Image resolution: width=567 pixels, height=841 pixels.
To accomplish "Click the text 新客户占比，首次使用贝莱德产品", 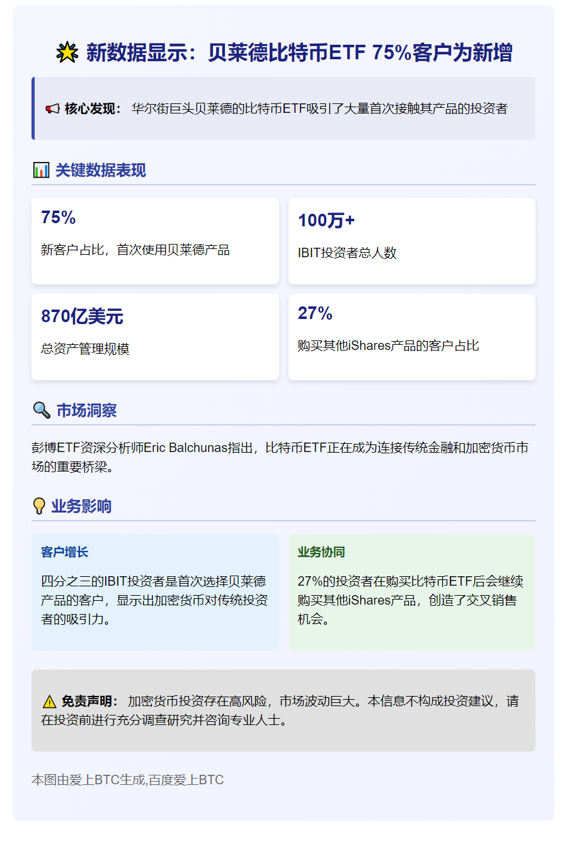I will [135, 250].
